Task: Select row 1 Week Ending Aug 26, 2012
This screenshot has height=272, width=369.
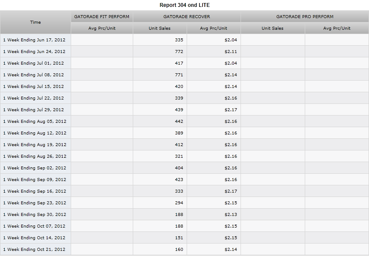Action: pos(184,156)
